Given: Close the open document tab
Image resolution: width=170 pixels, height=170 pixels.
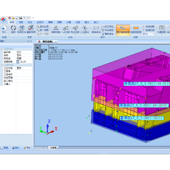Looking at the screenshot, I should click(x=56, y=42).
